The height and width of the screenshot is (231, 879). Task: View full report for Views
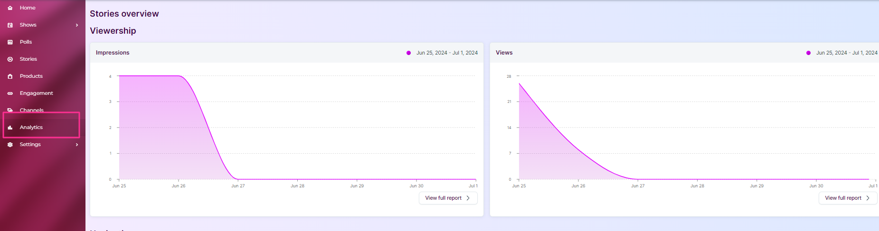[848, 198]
